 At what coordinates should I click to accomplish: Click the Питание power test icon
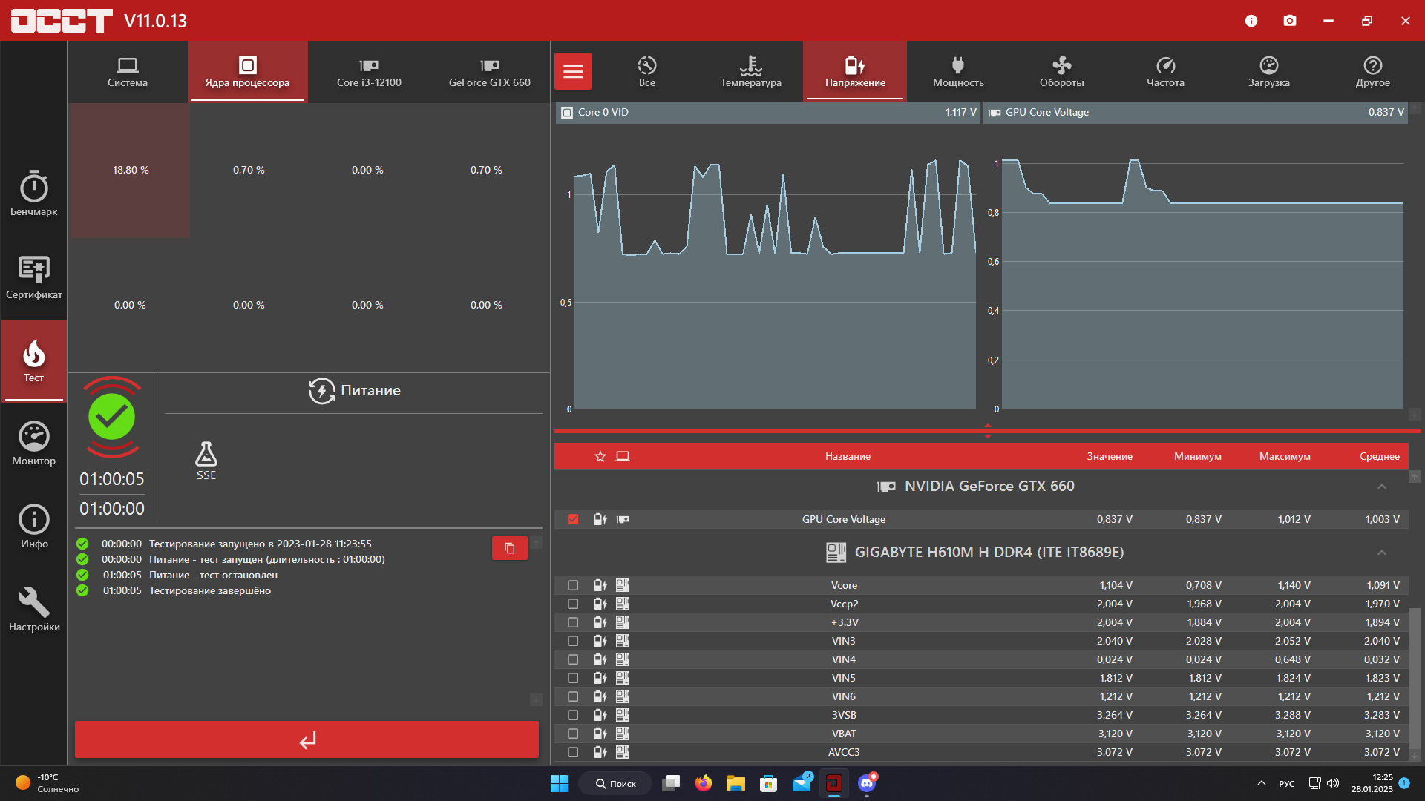coord(322,391)
